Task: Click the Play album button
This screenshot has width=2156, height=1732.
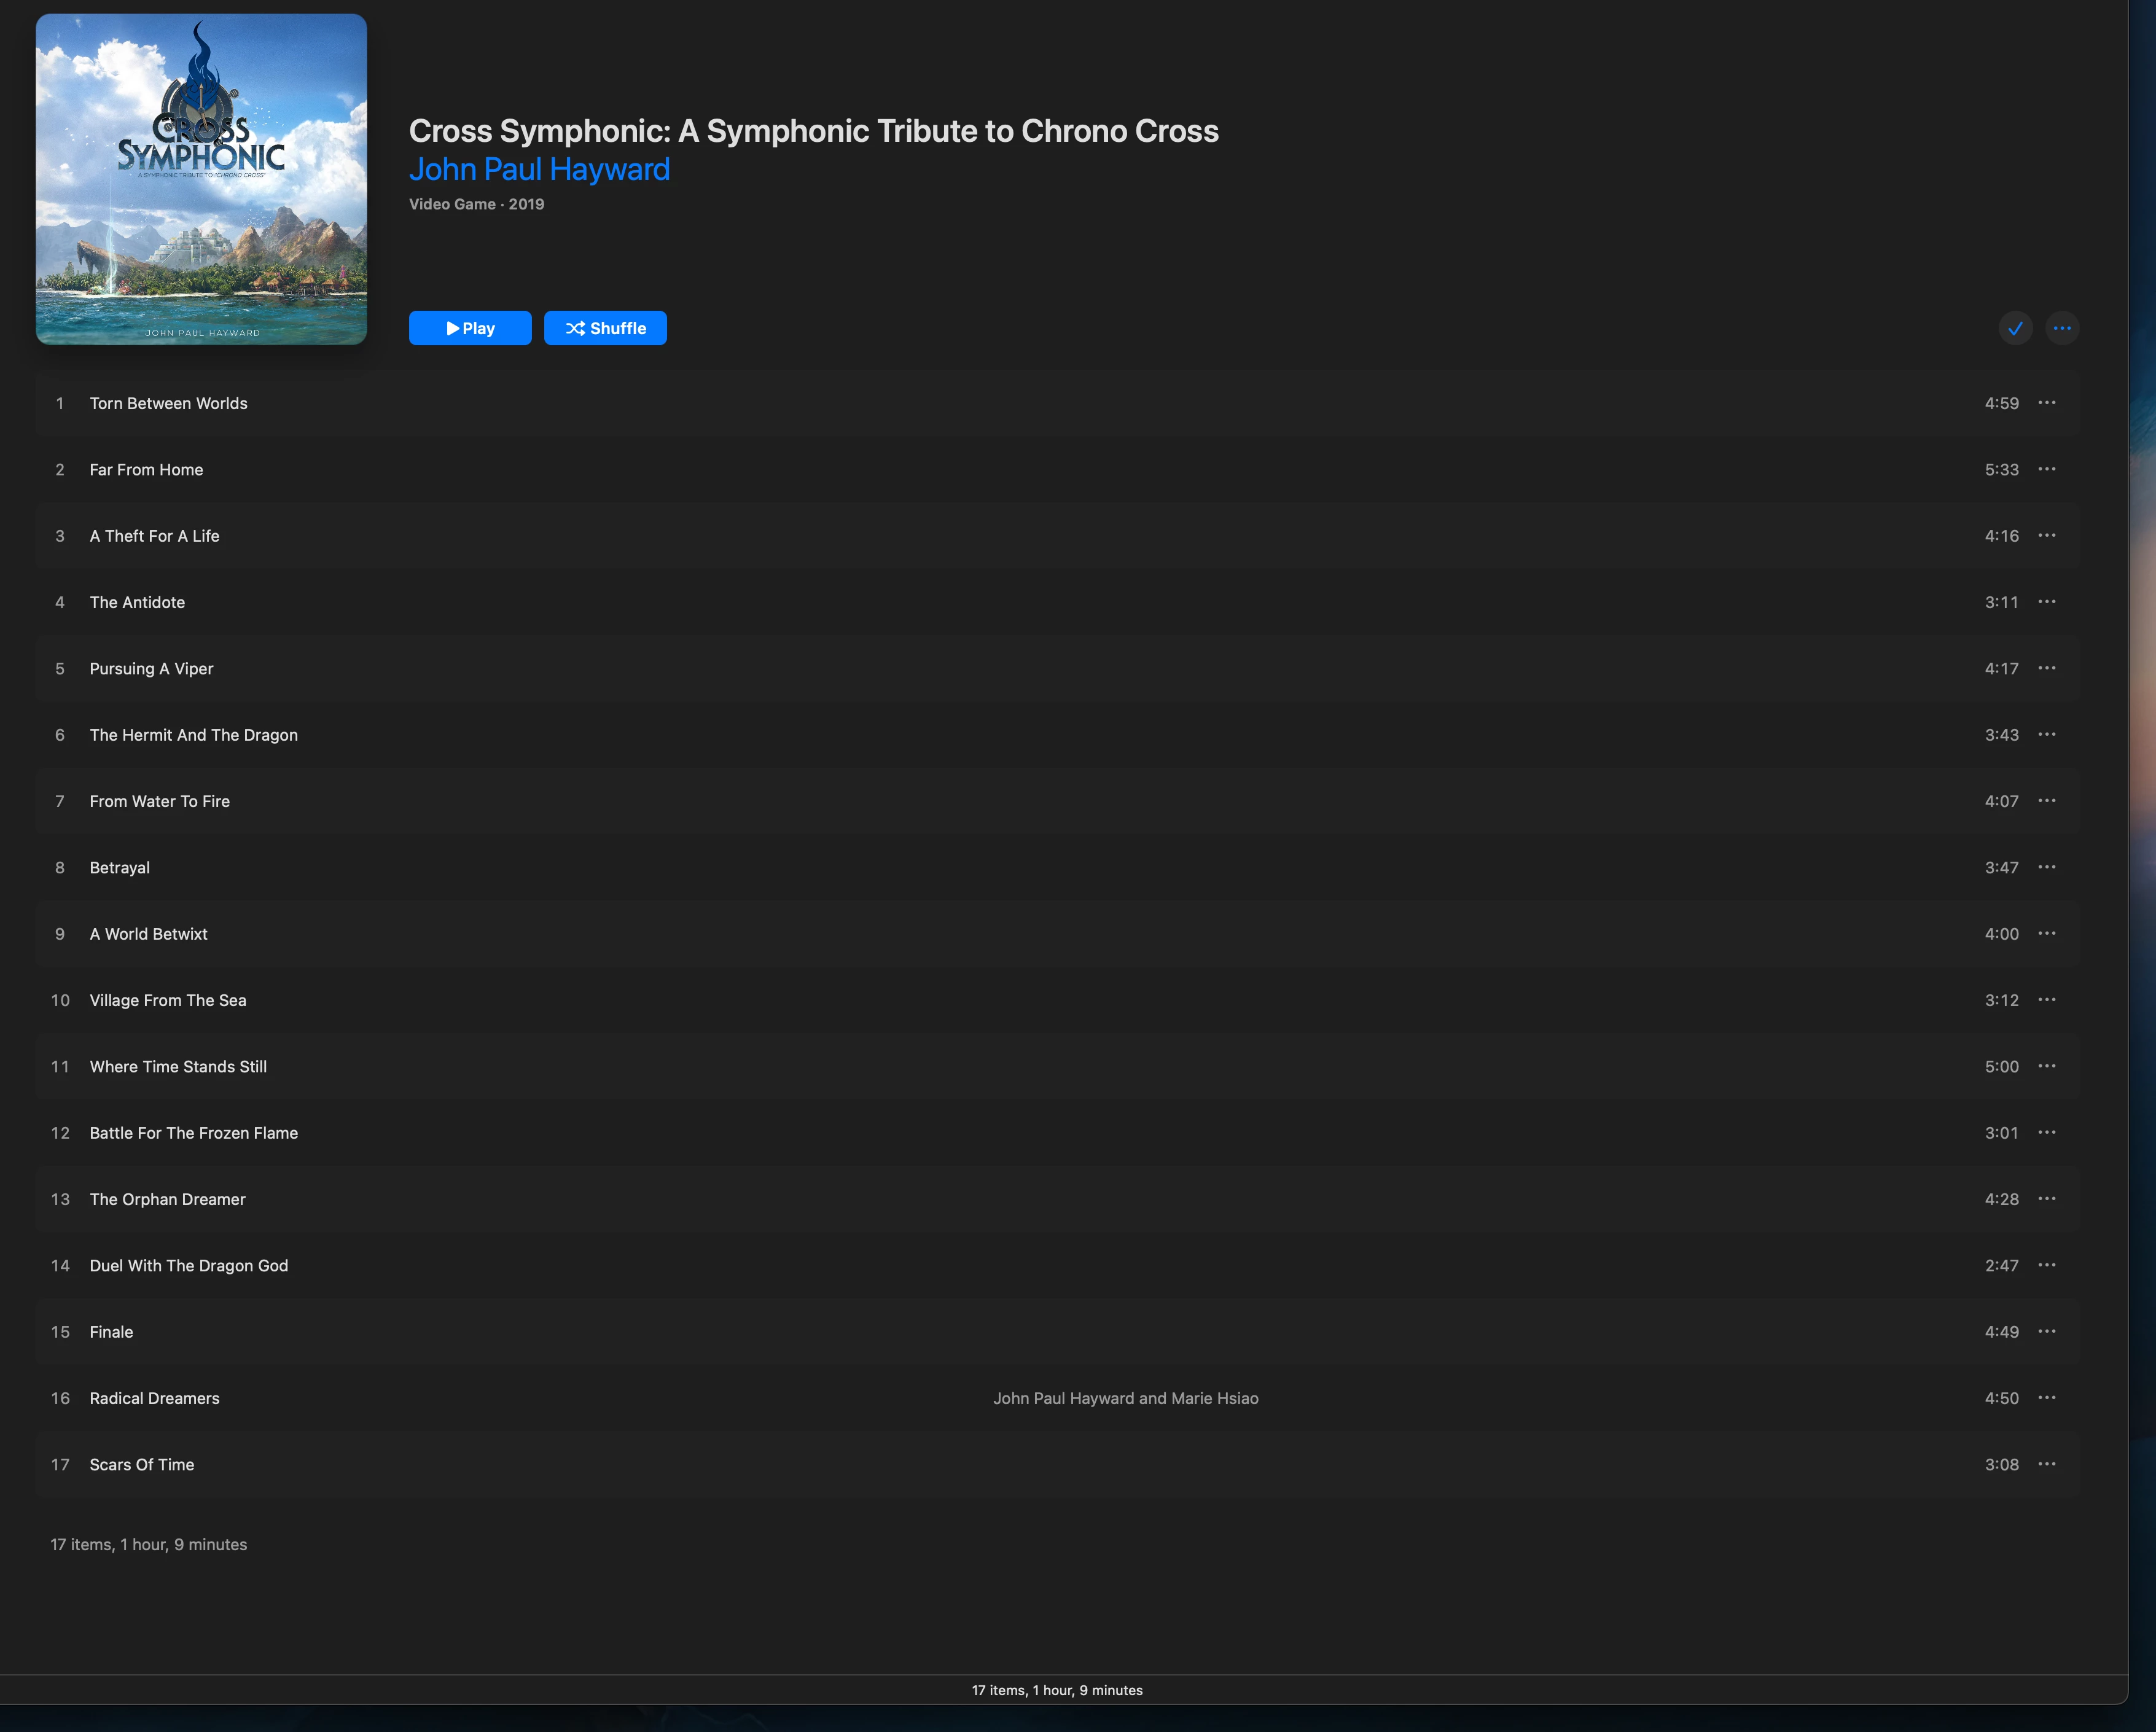Action: coord(470,328)
